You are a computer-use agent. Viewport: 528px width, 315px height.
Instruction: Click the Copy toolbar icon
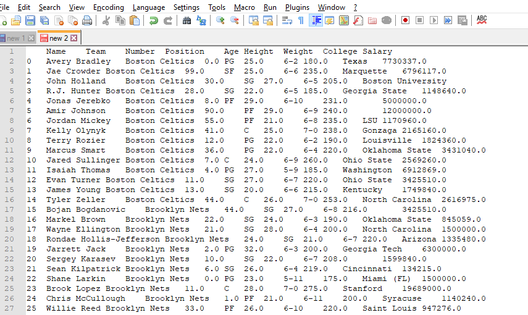coord(120,20)
